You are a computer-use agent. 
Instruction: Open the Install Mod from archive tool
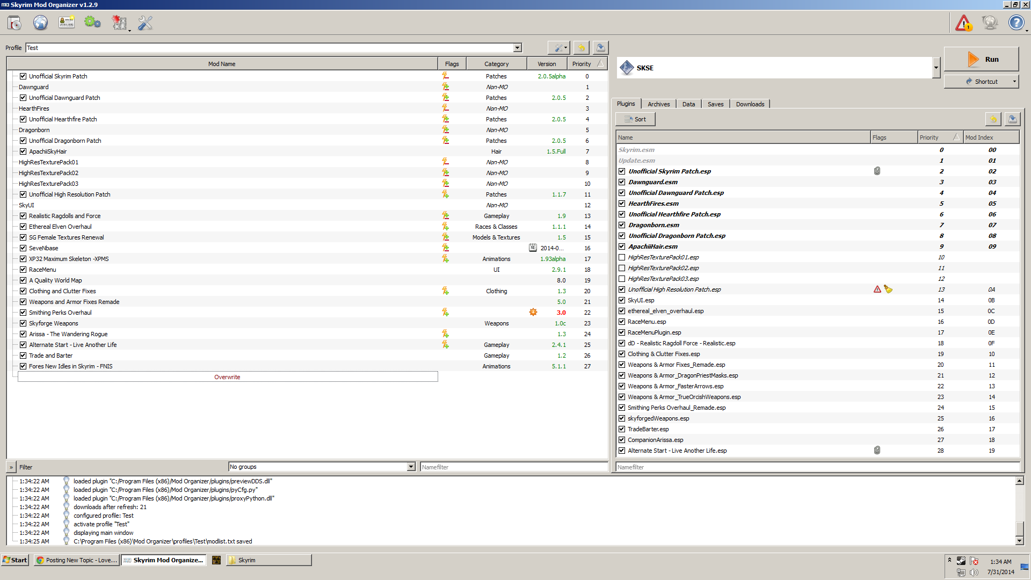click(14, 23)
